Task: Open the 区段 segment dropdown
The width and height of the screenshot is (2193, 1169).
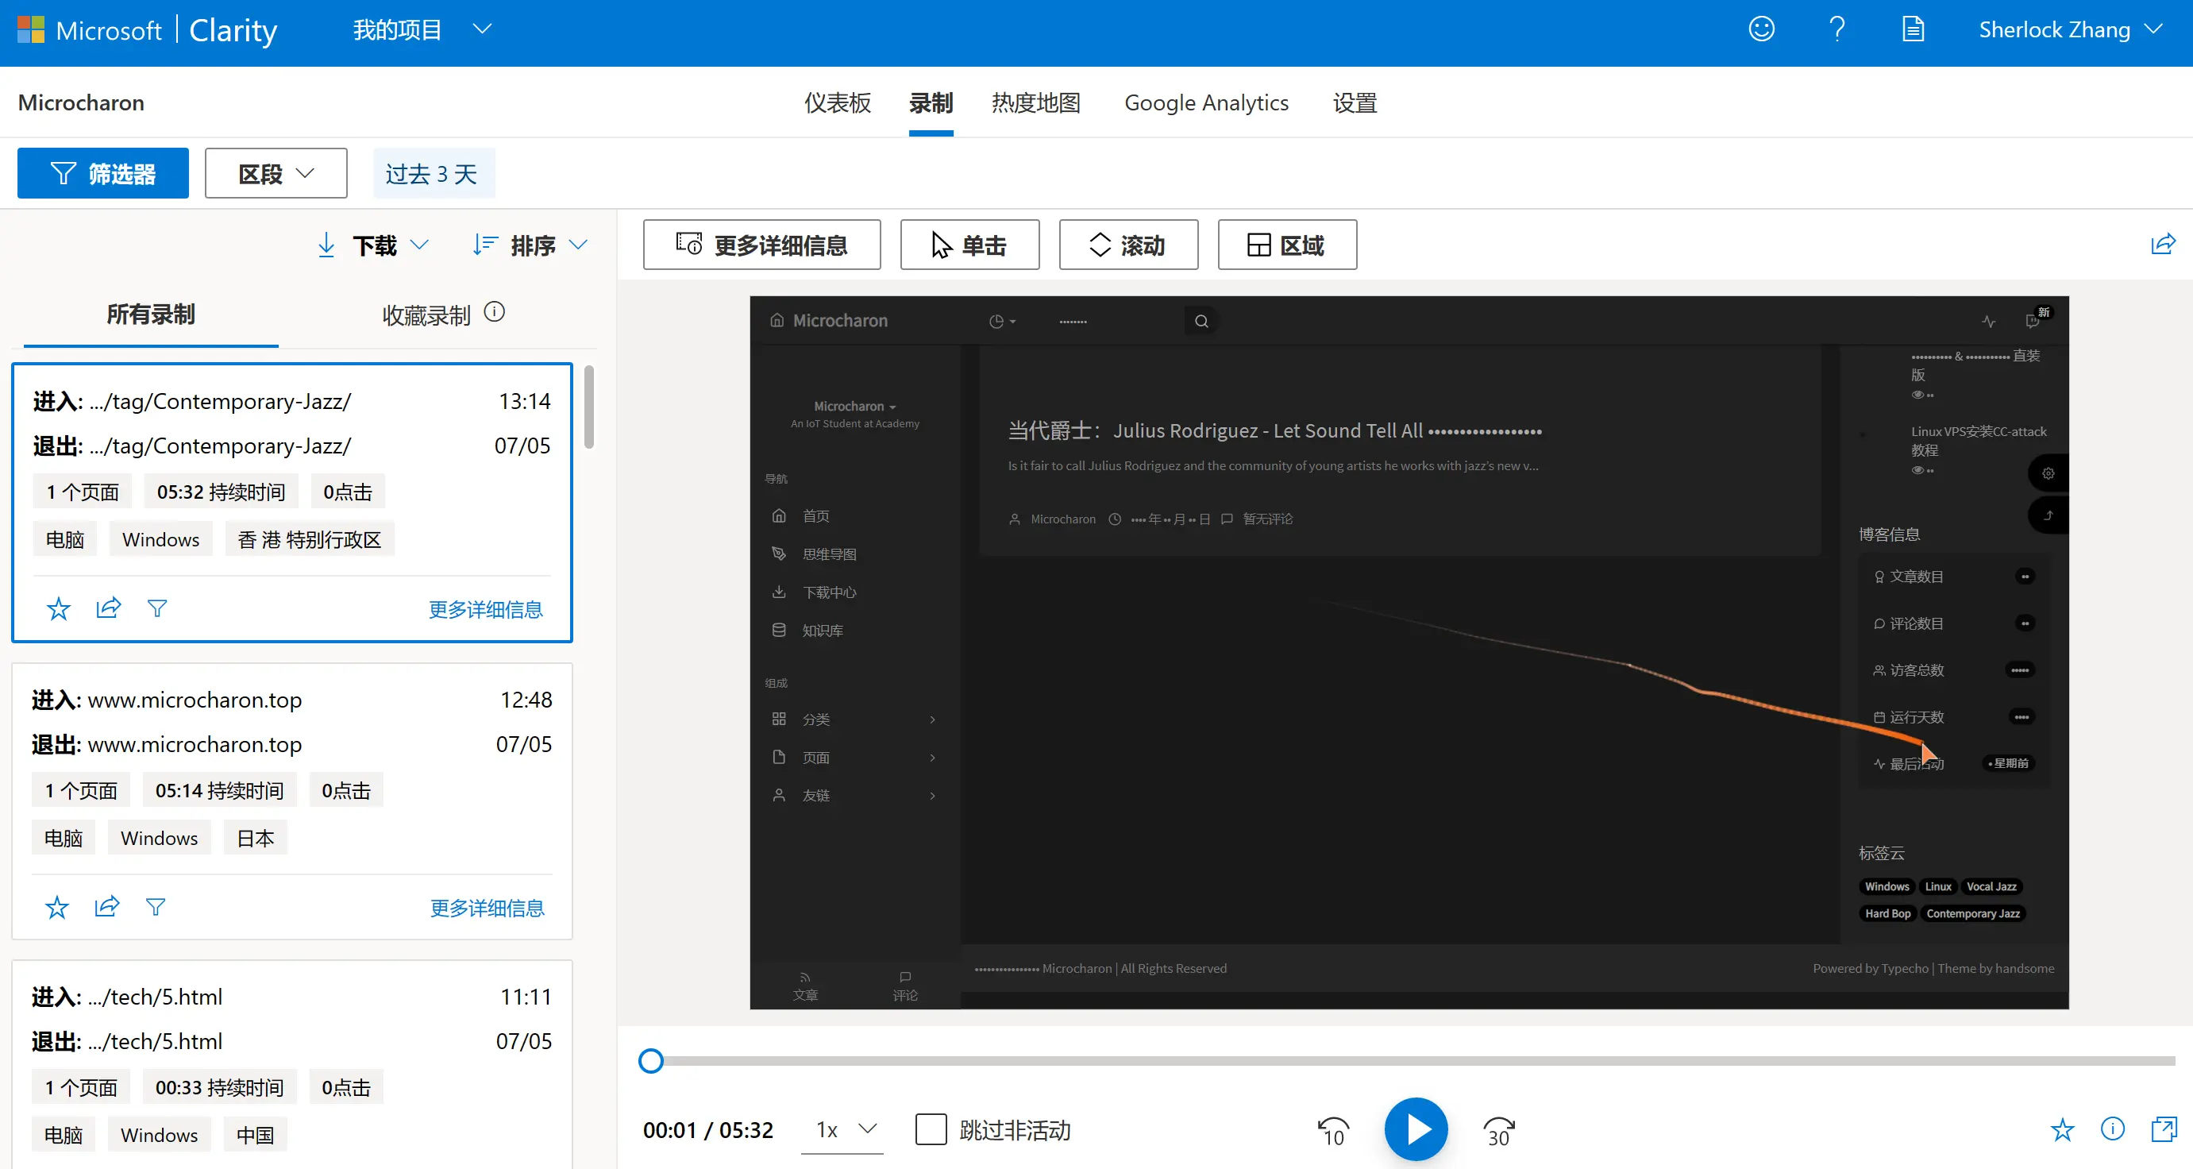Action: (276, 174)
